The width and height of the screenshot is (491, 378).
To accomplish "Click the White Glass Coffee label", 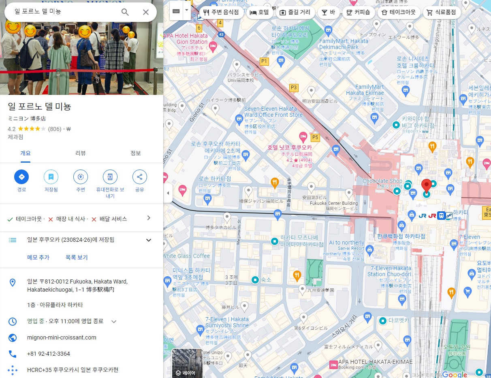I will 187,256.
